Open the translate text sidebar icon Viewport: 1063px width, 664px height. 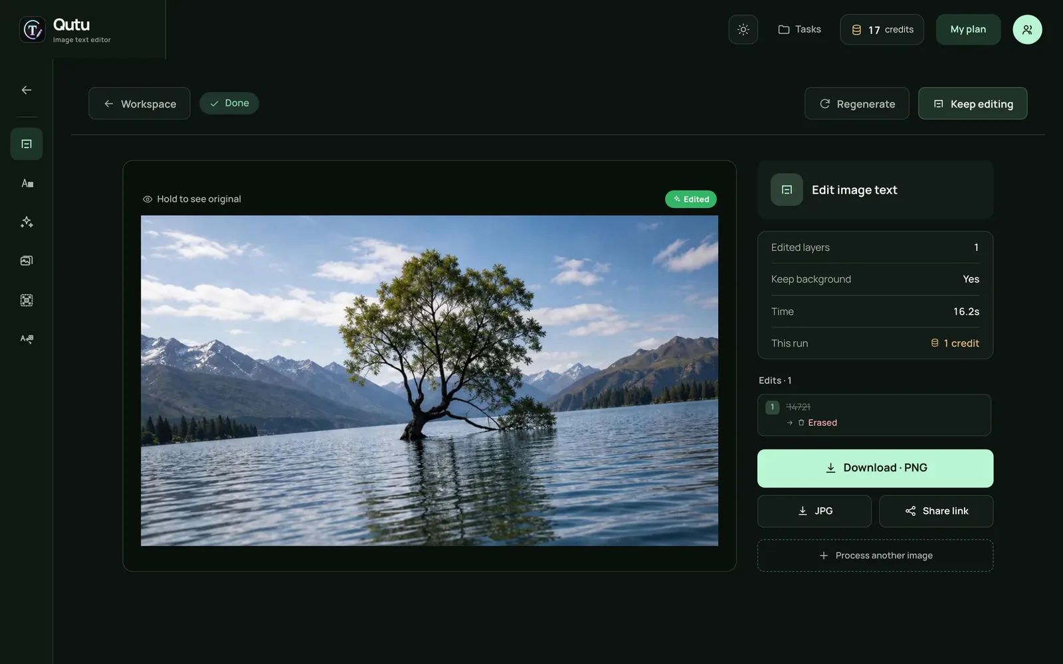tap(27, 339)
